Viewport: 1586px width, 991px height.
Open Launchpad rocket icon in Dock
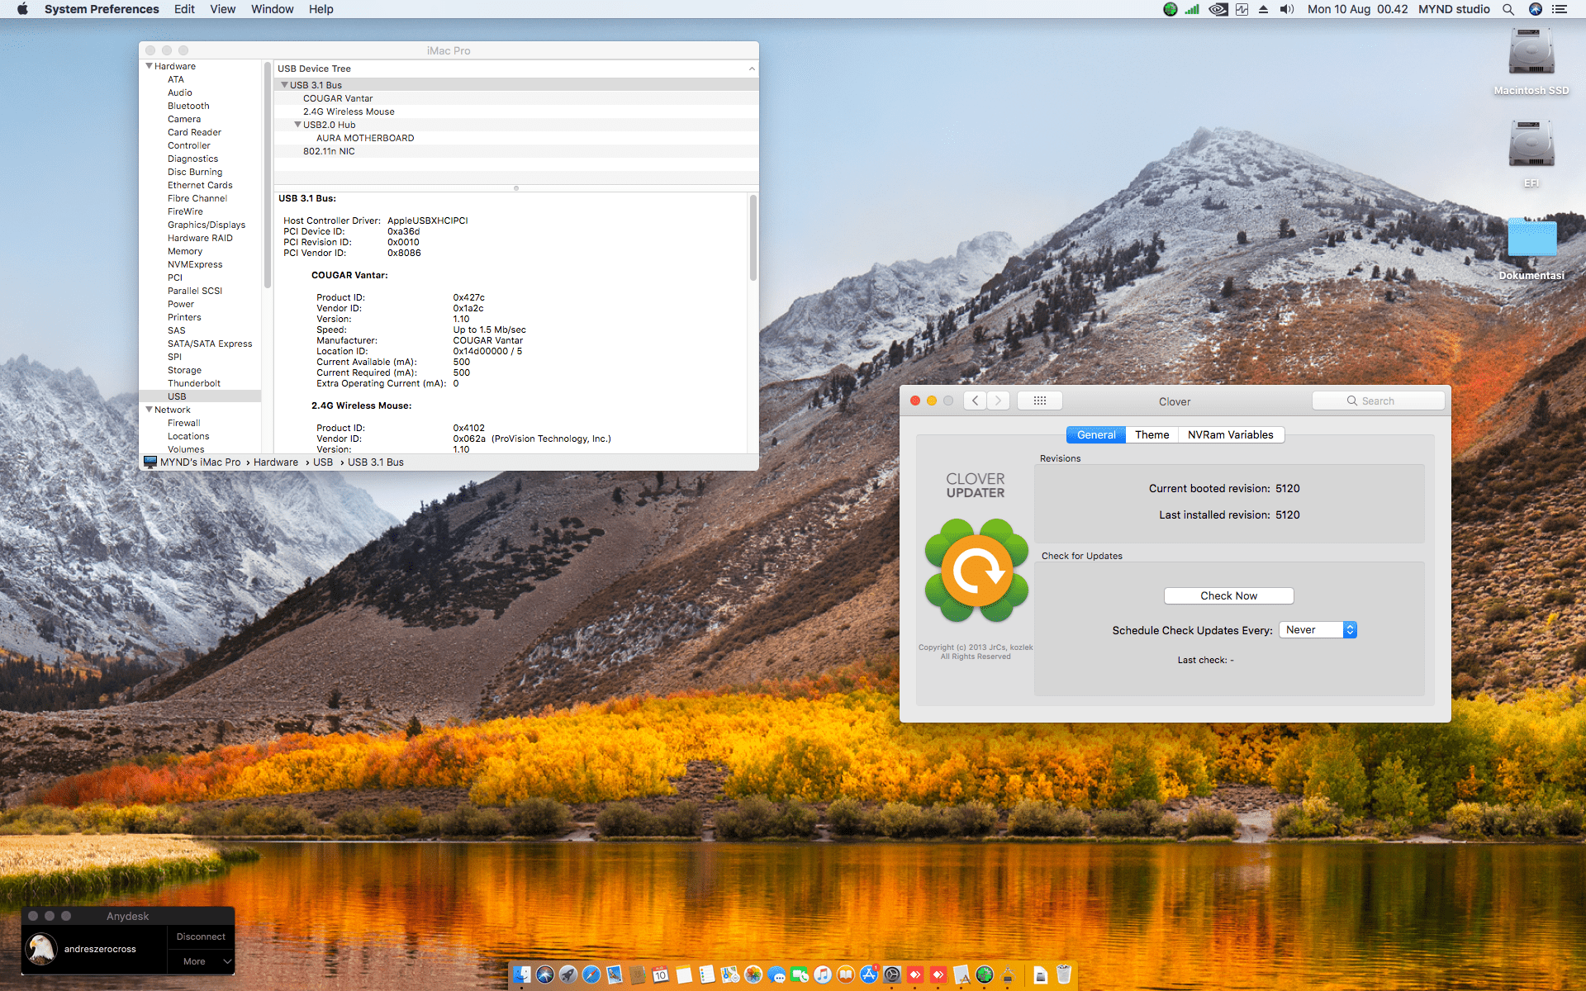(x=568, y=974)
